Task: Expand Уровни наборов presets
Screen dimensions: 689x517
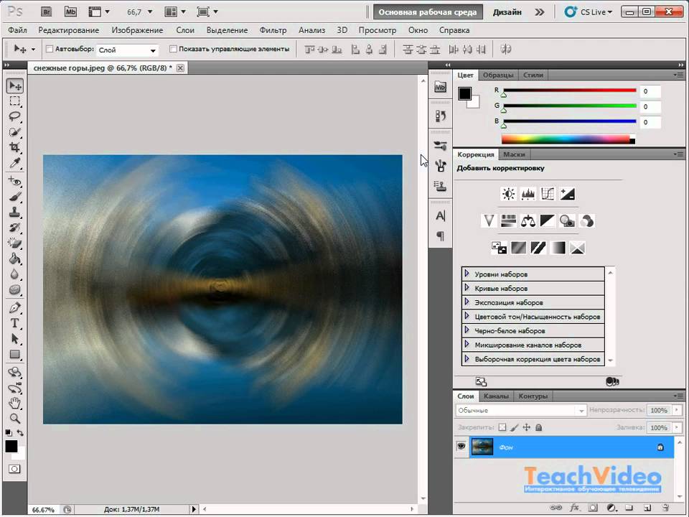Action: coord(467,274)
